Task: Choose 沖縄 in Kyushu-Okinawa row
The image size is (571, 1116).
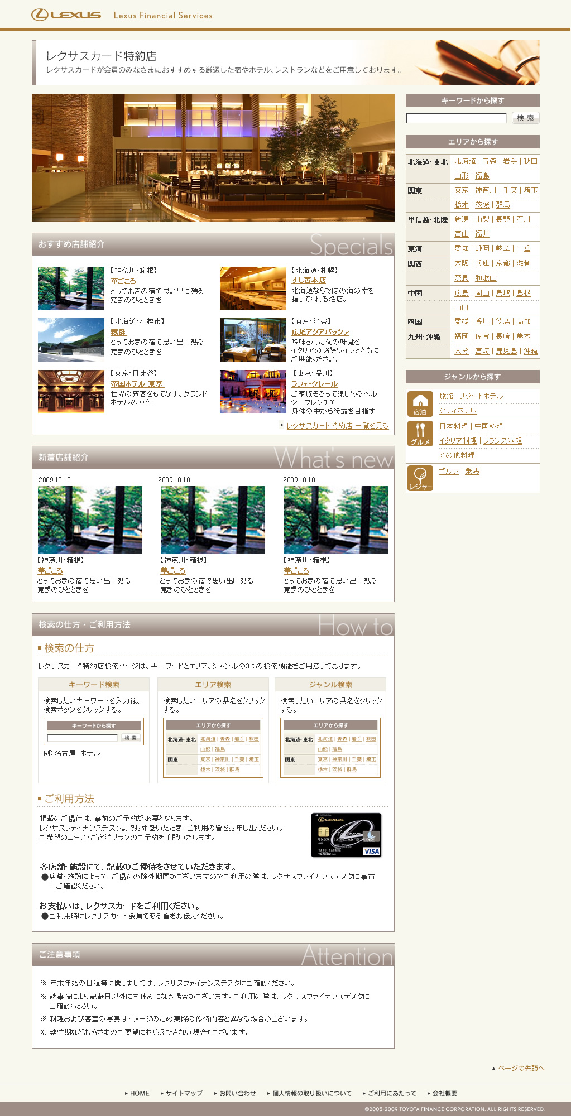Action: pos(530,351)
